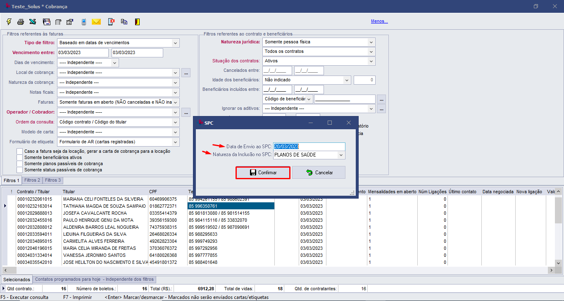The width and height of the screenshot is (564, 301).
Task: Export results with the Excel icon
Action: coord(33,22)
